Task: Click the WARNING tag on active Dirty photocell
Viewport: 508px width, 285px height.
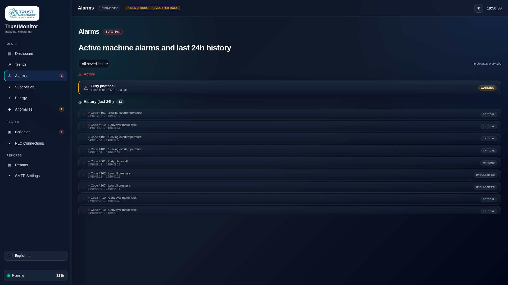Action: point(487,88)
